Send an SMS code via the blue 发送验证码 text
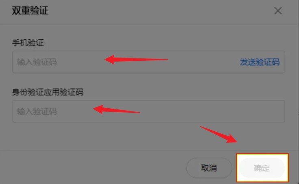Viewport: 299px width, 184px height. (x=260, y=62)
